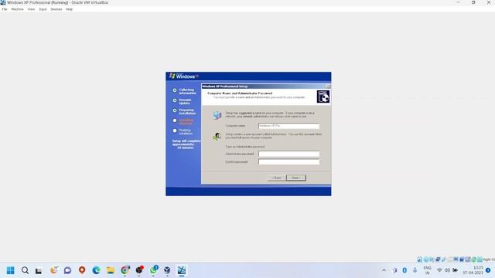Open the File menu in VirtualBox
The height and width of the screenshot is (278, 495).
5,9
